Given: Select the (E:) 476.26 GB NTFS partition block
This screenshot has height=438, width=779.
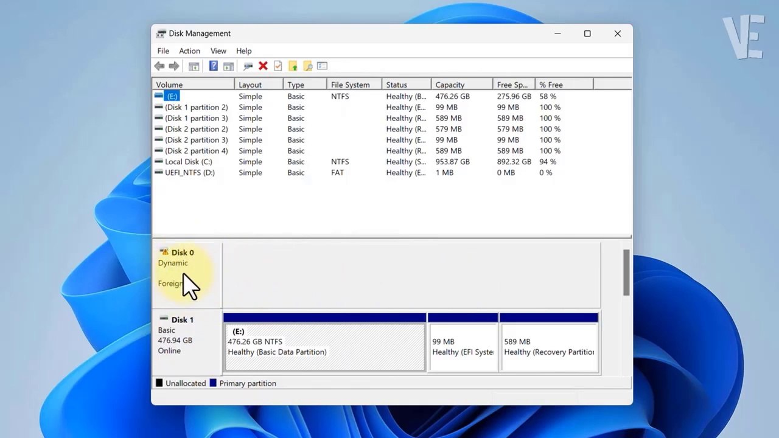Looking at the screenshot, I should (325, 342).
